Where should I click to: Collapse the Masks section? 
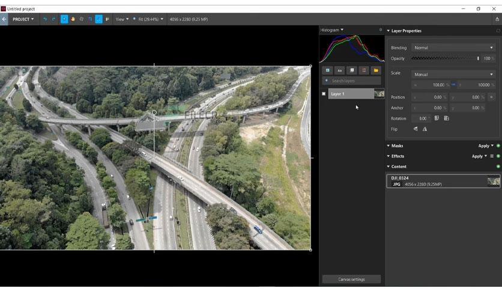(389, 146)
